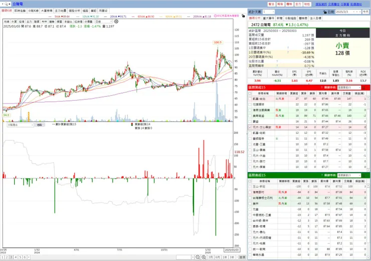Click the magnifier search icon beside 立隆電
371x261 pixels.
[6, 4]
